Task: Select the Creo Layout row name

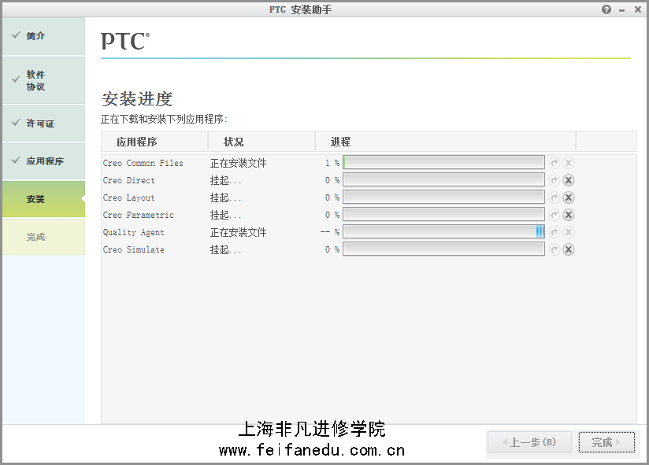Action: [x=128, y=198]
